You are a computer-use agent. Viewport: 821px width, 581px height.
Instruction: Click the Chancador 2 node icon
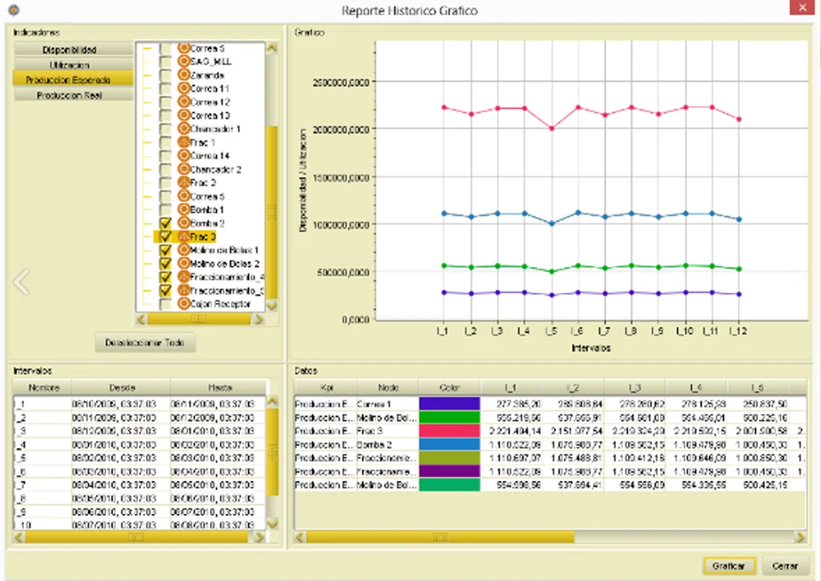click(x=183, y=169)
